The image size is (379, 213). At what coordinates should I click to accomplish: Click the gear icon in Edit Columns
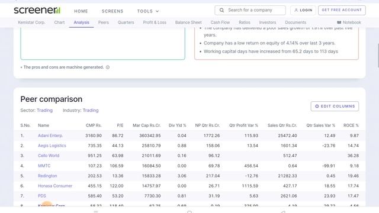317,106
